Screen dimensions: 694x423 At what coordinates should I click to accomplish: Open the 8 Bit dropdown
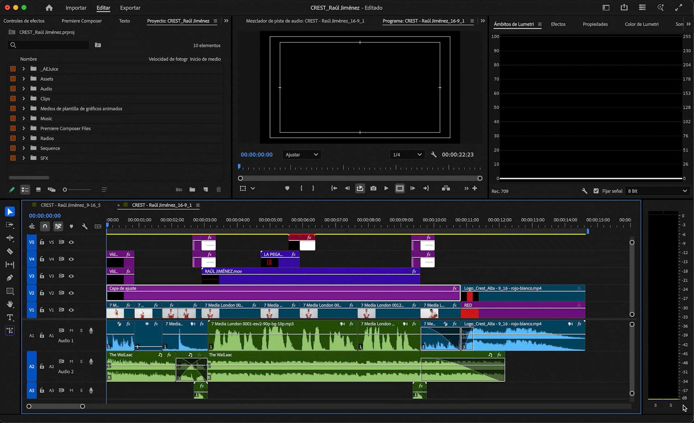point(657,191)
